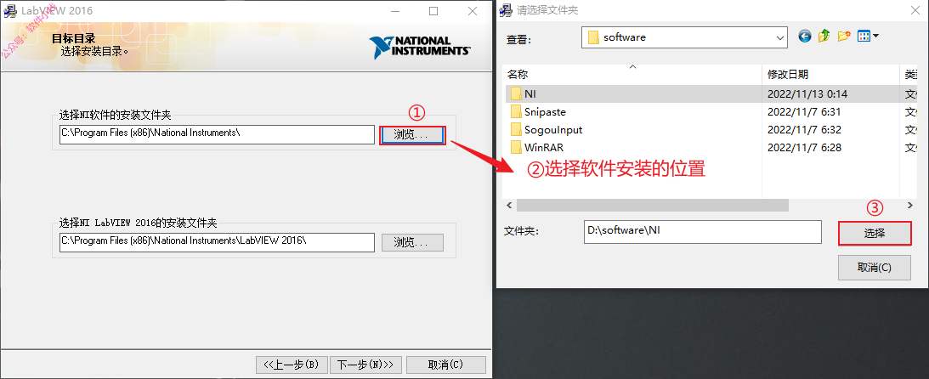929x379 pixels.
Task: Select the Snipaste folder
Action: [545, 112]
